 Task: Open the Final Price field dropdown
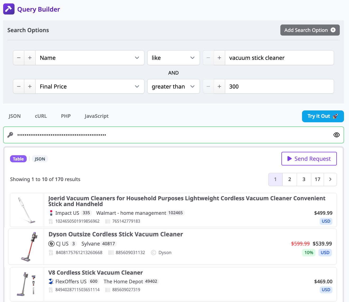pyautogui.click(x=90, y=86)
